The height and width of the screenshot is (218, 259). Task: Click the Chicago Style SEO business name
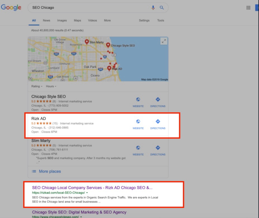(49, 96)
